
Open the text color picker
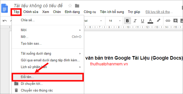point(150,21)
